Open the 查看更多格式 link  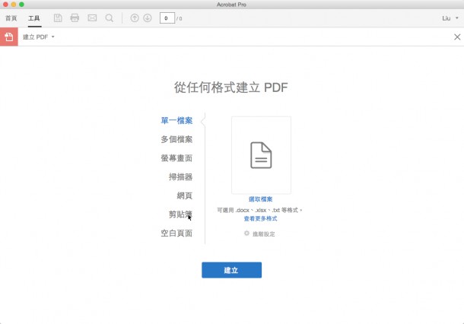(x=260, y=218)
